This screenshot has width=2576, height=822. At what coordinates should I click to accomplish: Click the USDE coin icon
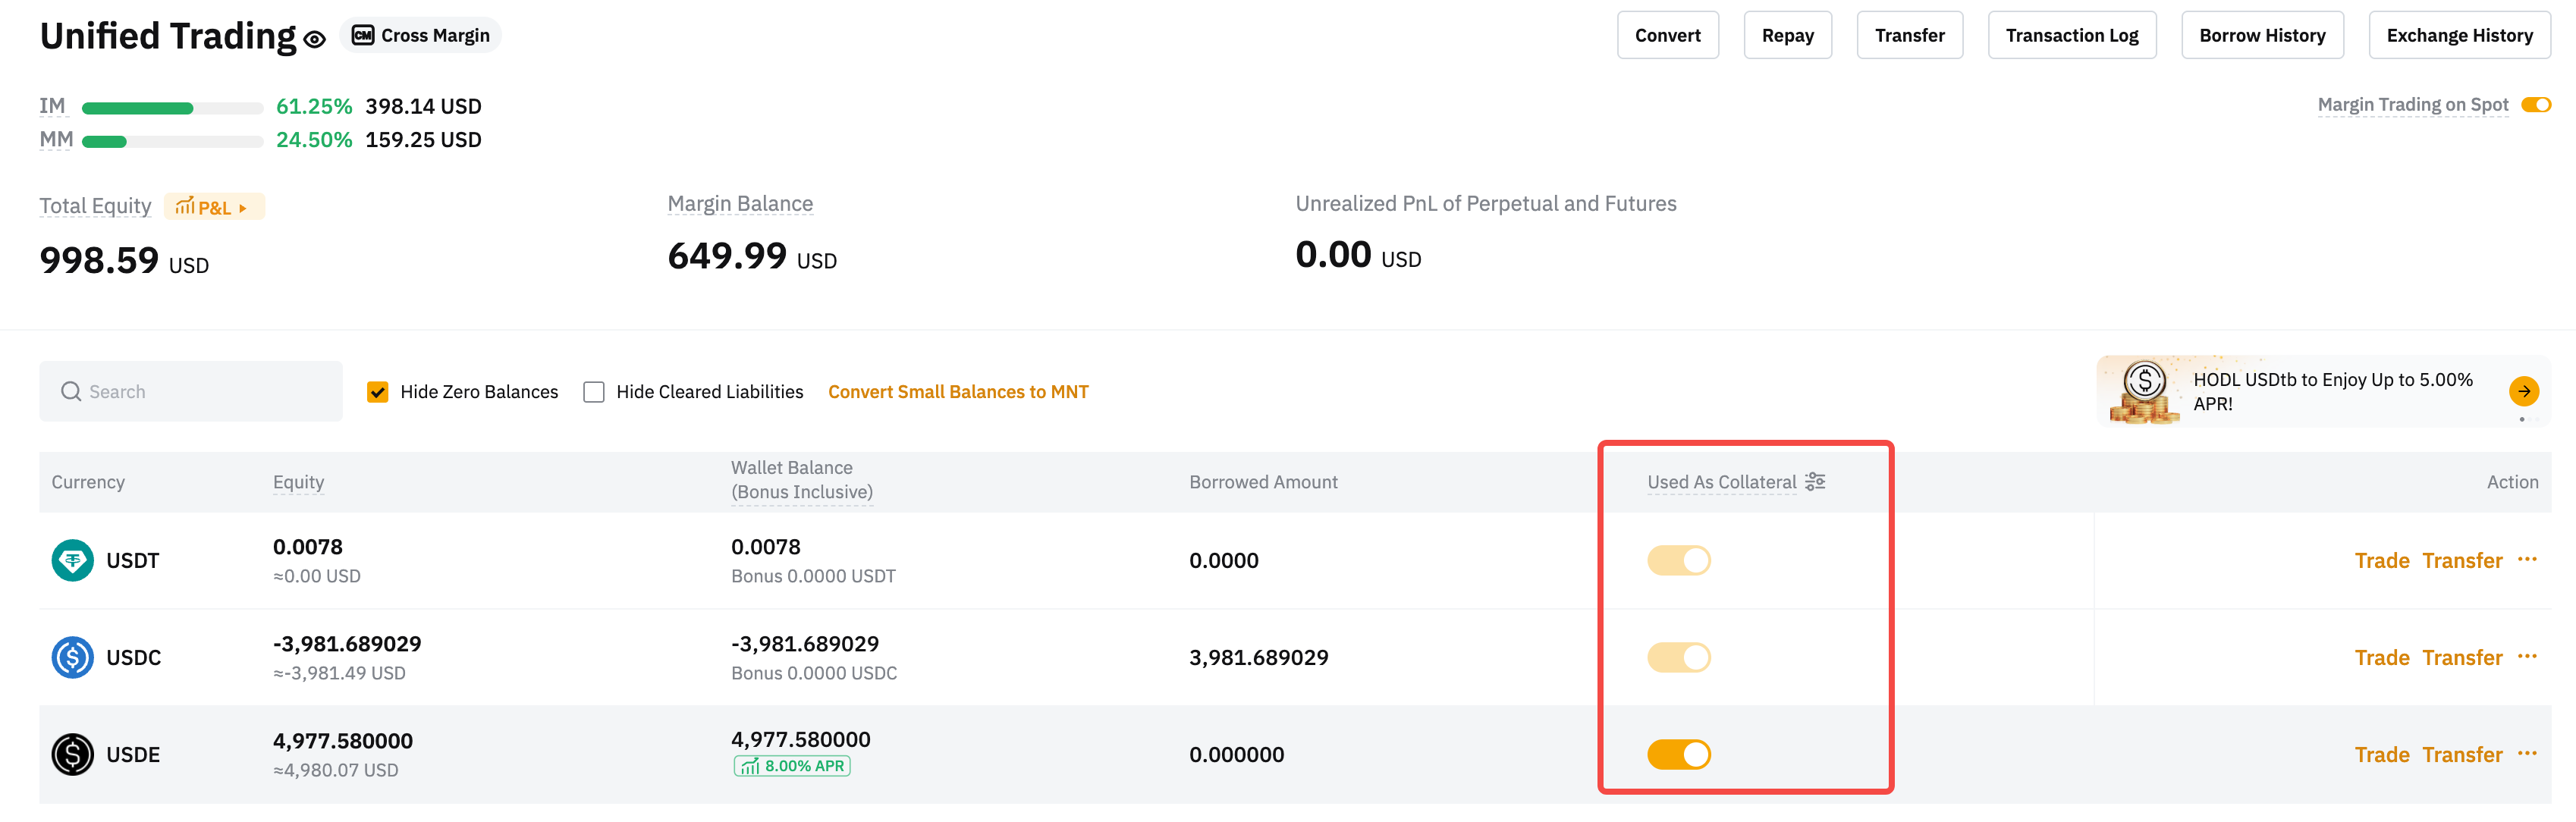click(x=73, y=755)
